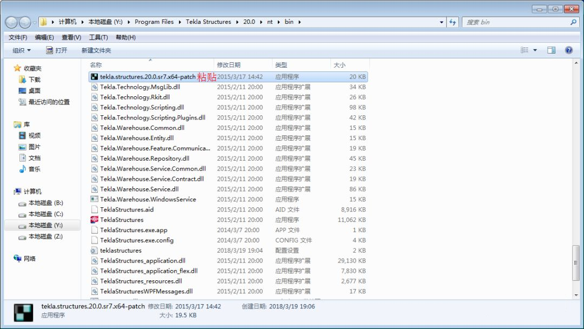The height and width of the screenshot is (329, 584).
Task: Sort by 大小 column header
Action: (350, 65)
